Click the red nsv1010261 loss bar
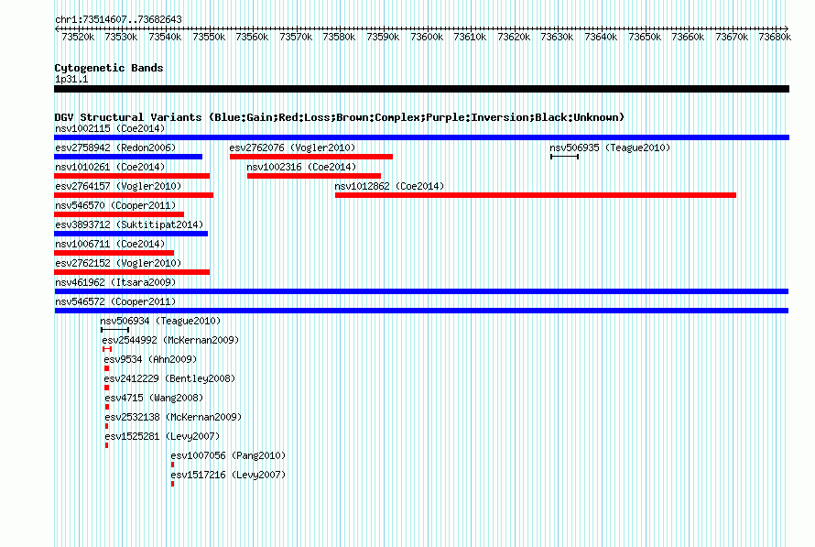 click(132, 176)
